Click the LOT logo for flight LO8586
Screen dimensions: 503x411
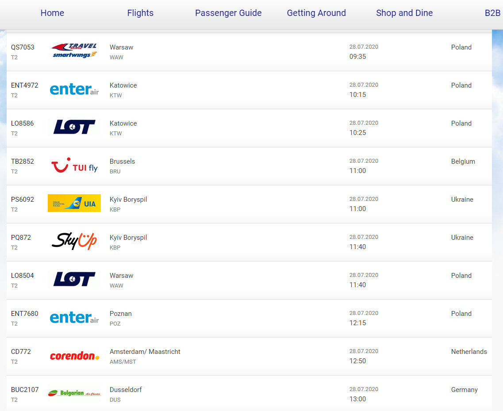tap(74, 127)
